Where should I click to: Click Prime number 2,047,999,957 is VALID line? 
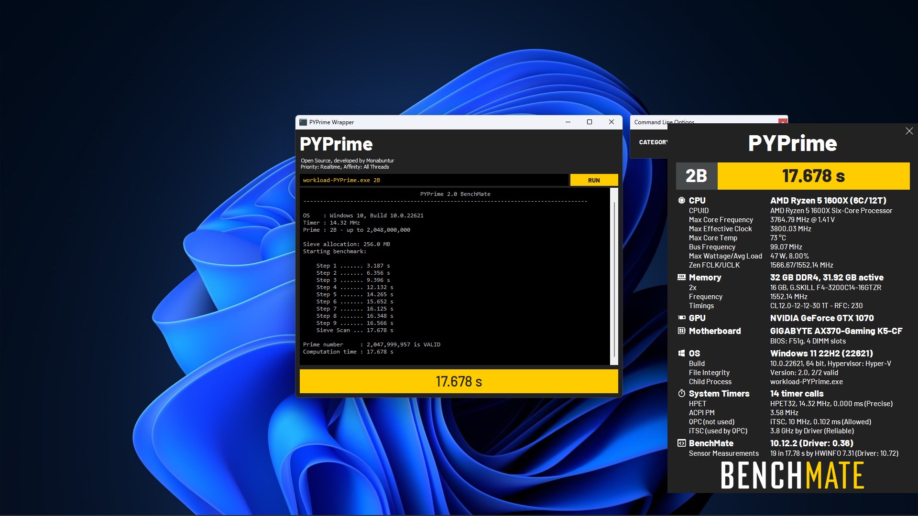pos(372,344)
